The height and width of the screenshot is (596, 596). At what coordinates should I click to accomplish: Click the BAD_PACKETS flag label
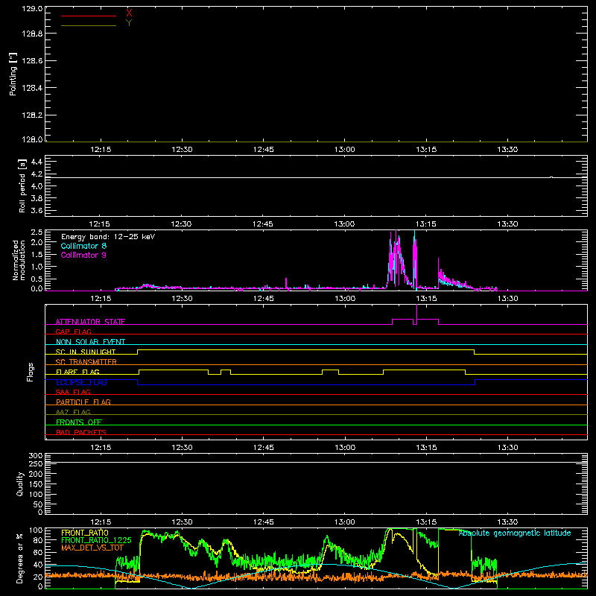click(81, 432)
